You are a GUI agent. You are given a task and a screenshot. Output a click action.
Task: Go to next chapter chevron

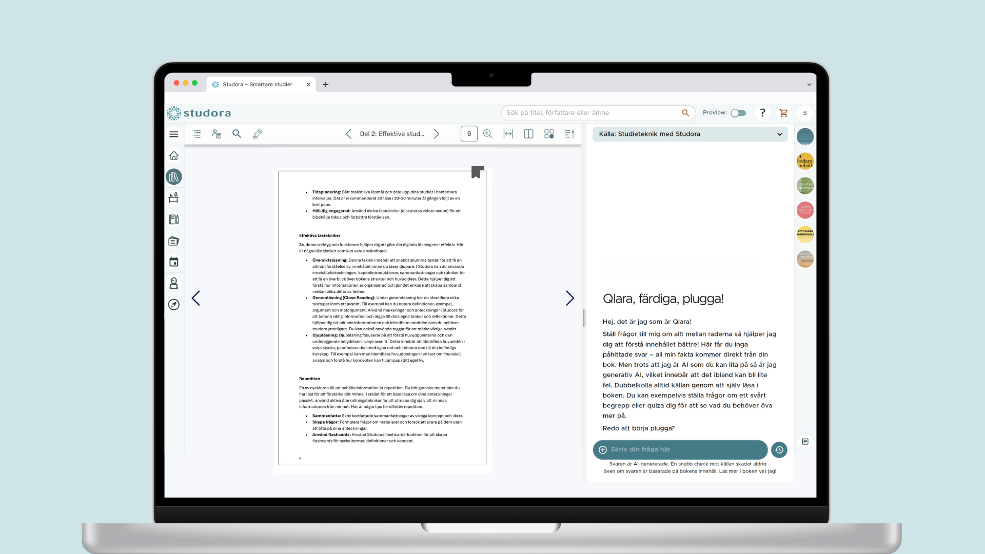click(437, 134)
